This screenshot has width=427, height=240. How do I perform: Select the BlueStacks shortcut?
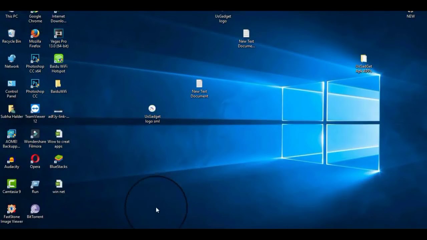58,162
